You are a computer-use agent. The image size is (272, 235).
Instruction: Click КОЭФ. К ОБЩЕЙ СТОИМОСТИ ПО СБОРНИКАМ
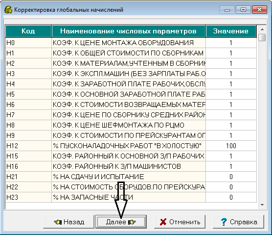pyautogui.click(x=128, y=53)
